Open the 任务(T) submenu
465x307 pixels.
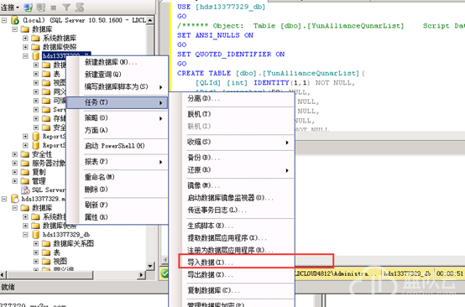(117, 102)
